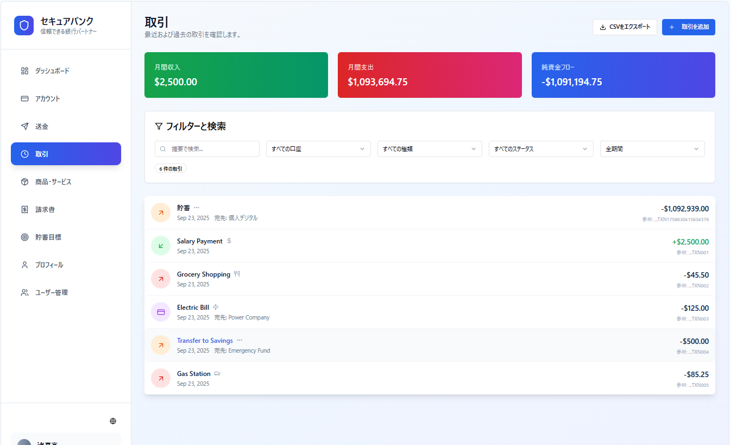Expand the 全期間 date range dropdown
Viewport: 731px width, 445px height.
pos(652,149)
